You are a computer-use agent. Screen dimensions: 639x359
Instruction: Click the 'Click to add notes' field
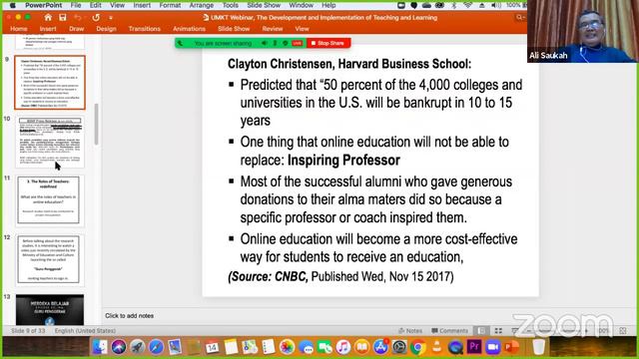pyautogui.click(x=129, y=316)
